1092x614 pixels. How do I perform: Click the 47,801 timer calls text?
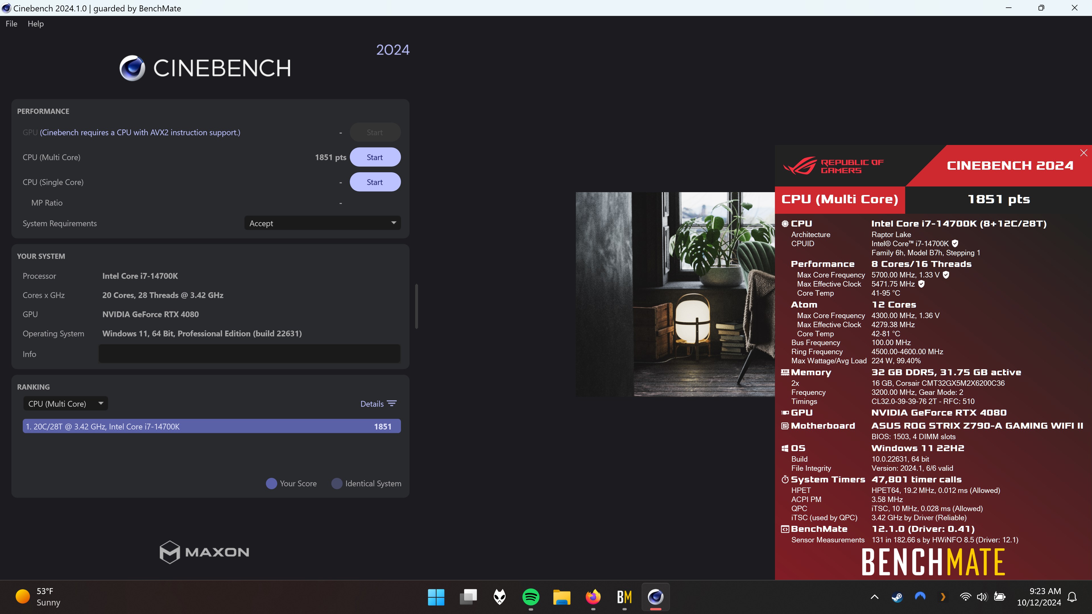[x=917, y=480]
